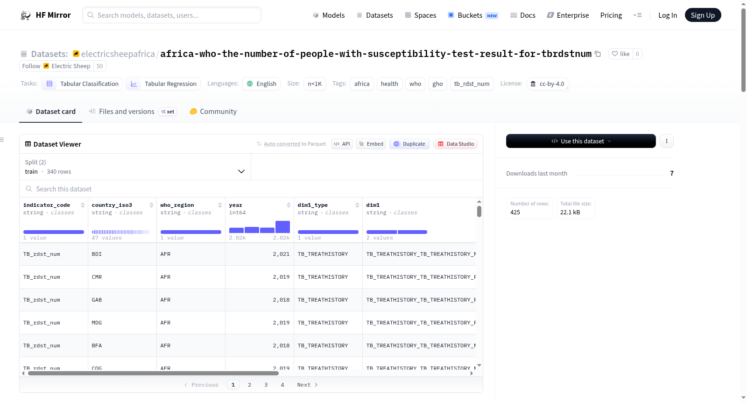Click the HF Mirror logo icon
747x402 pixels.
26,15
